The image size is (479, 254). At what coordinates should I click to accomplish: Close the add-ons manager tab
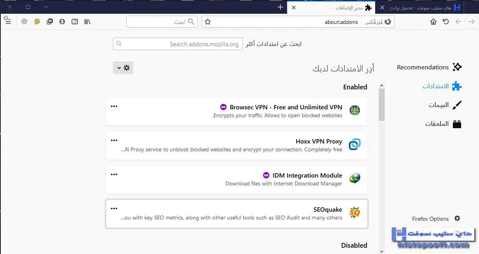(294, 7)
